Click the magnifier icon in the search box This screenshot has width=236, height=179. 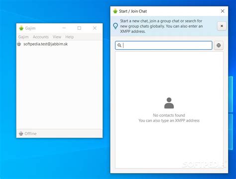click(119, 45)
